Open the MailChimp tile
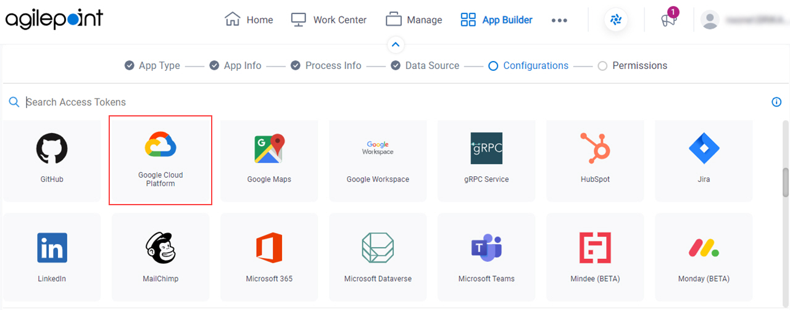 click(x=160, y=257)
